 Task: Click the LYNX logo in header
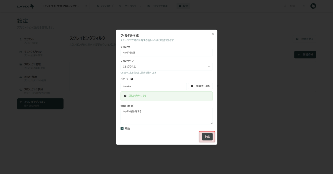pyautogui.click(x=25, y=6)
